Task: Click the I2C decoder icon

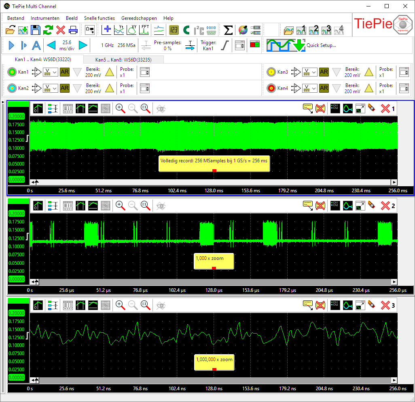Action: click(x=199, y=30)
